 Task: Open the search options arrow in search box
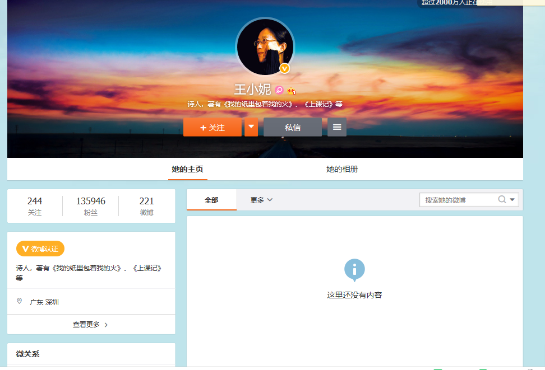coord(512,199)
